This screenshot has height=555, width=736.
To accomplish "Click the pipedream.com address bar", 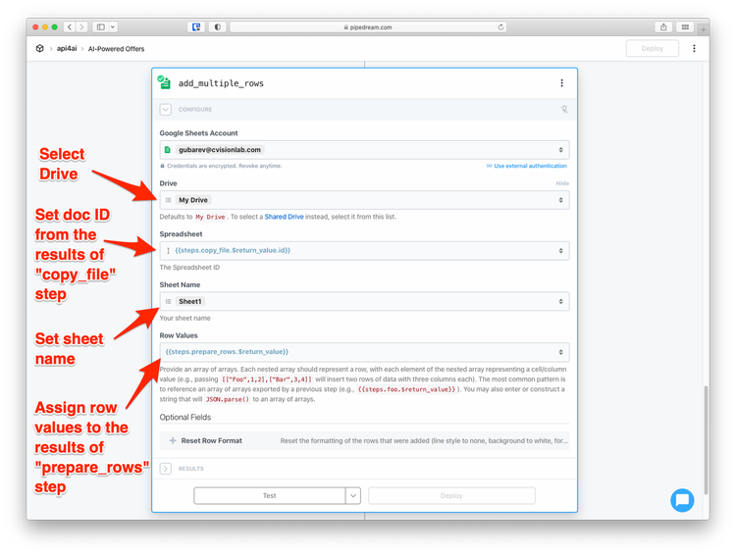I will [368, 27].
